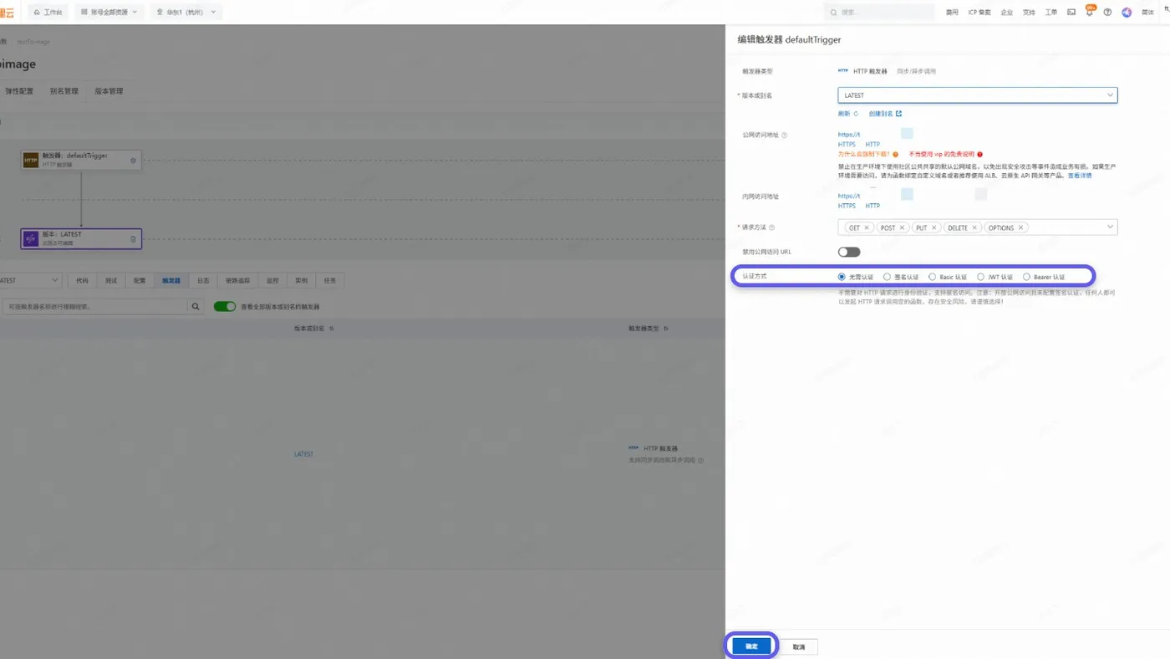Switch to the 别名管理 tab
Screen dimensions: 1170x659
tap(64, 91)
